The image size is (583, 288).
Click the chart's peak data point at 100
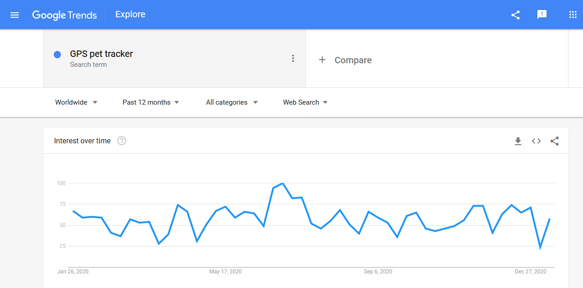[x=283, y=183]
